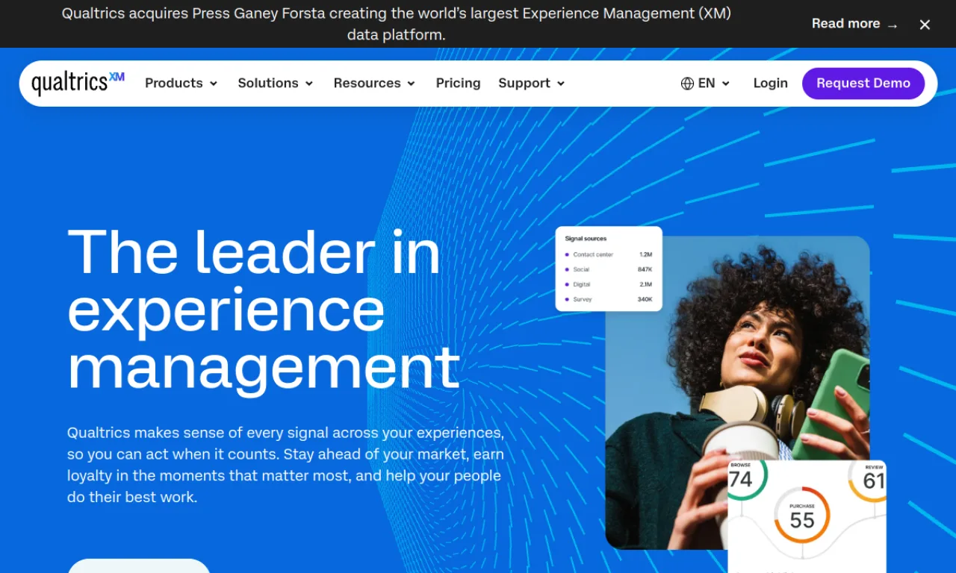Screen dimensions: 956x573
Task: Go to the Pricing page
Action: pos(458,84)
